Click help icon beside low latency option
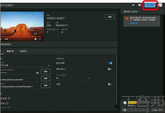The width and height of the screenshot is (165, 113). point(9,98)
